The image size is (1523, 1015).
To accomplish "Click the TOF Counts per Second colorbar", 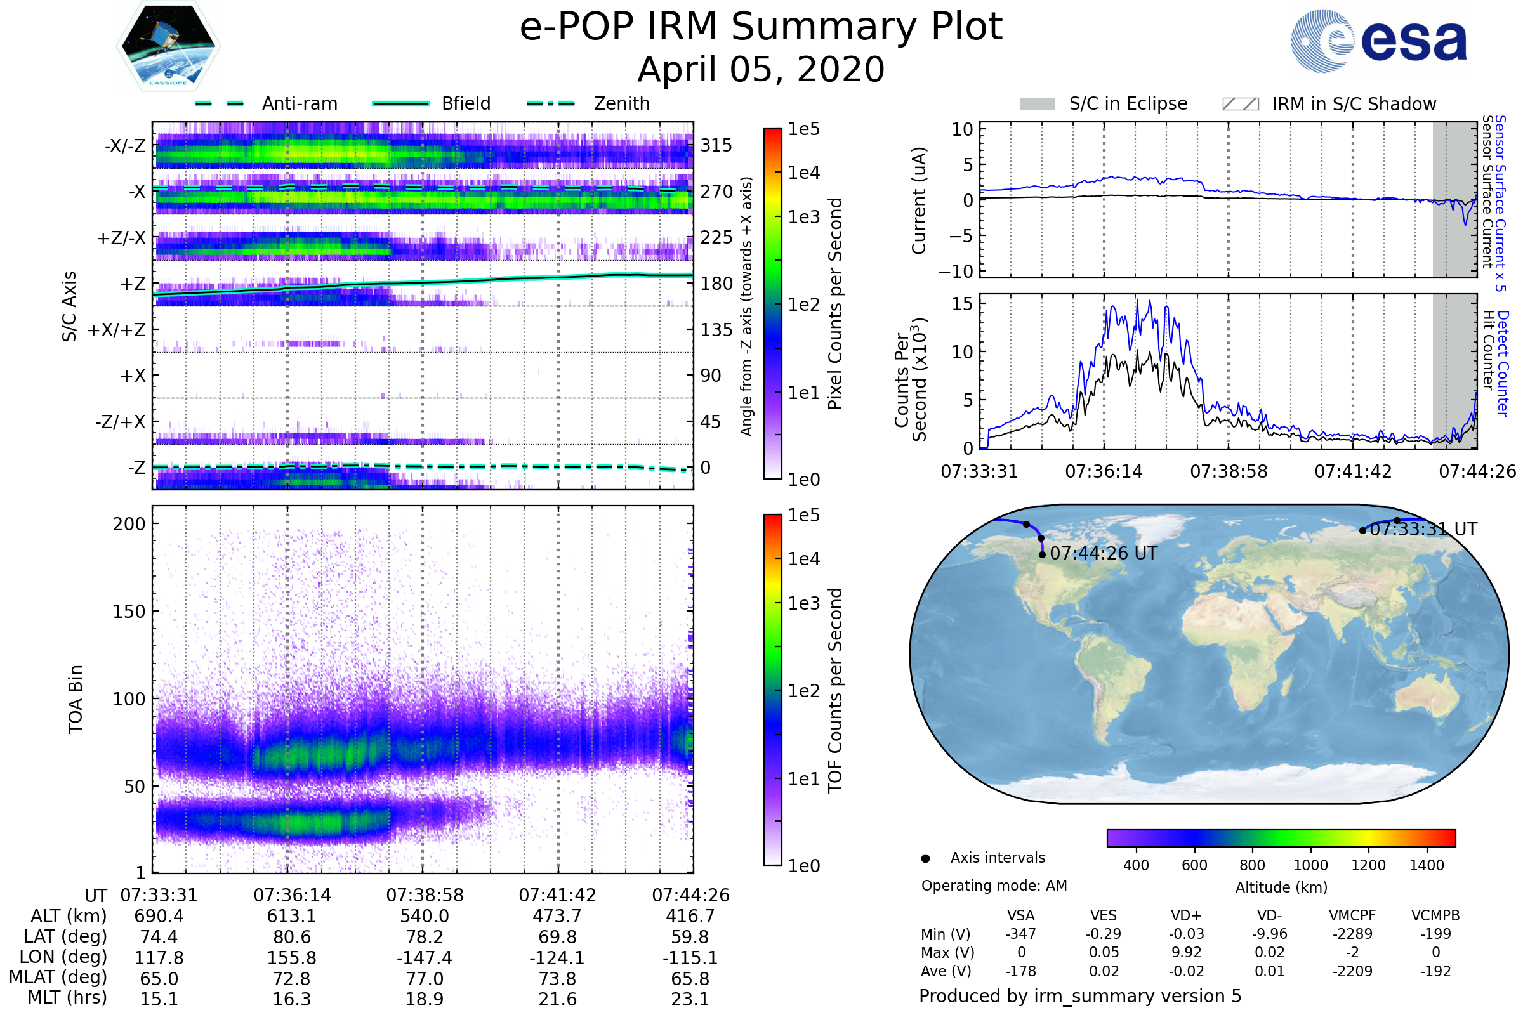I will pos(772,690).
